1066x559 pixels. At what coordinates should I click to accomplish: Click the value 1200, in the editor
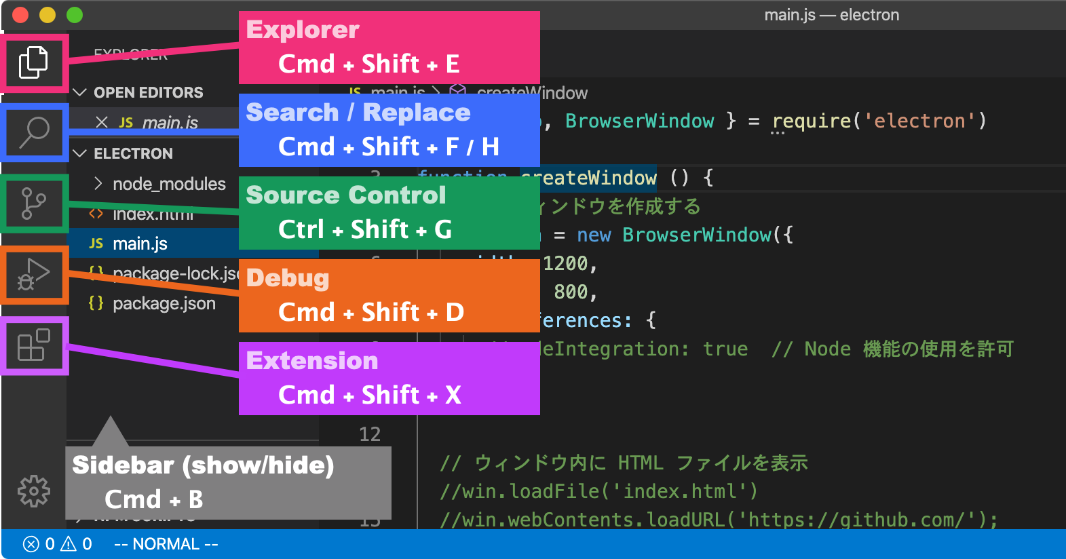570,263
